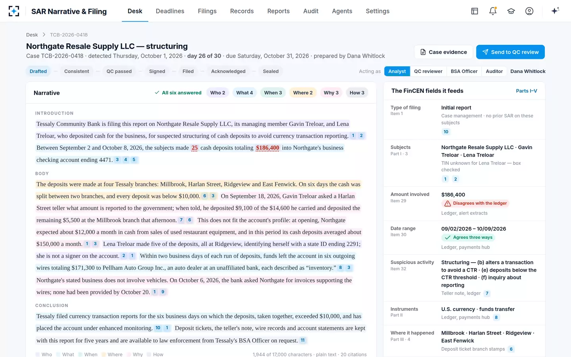Image resolution: width=571 pixels, height=357 pixels.
Task: Select the QC passed status step
Action: click(x=119, y=71)
